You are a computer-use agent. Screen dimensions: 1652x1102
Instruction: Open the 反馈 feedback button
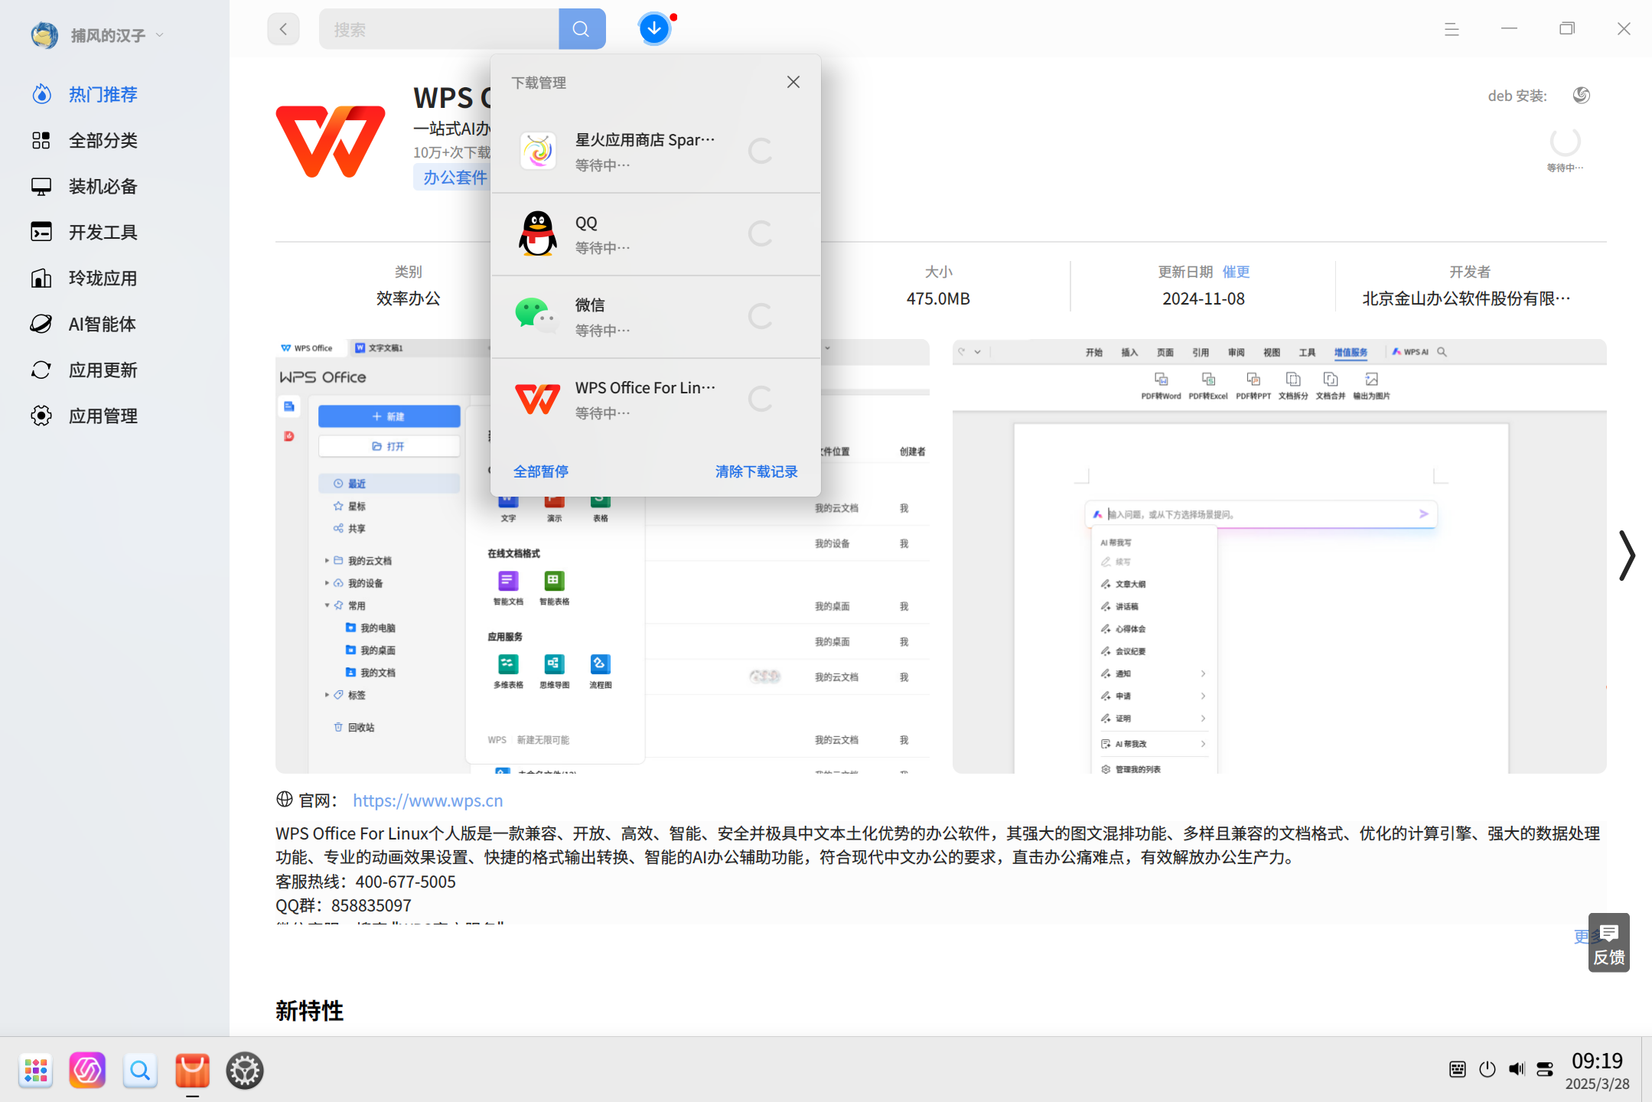[x=1609, y=943]
